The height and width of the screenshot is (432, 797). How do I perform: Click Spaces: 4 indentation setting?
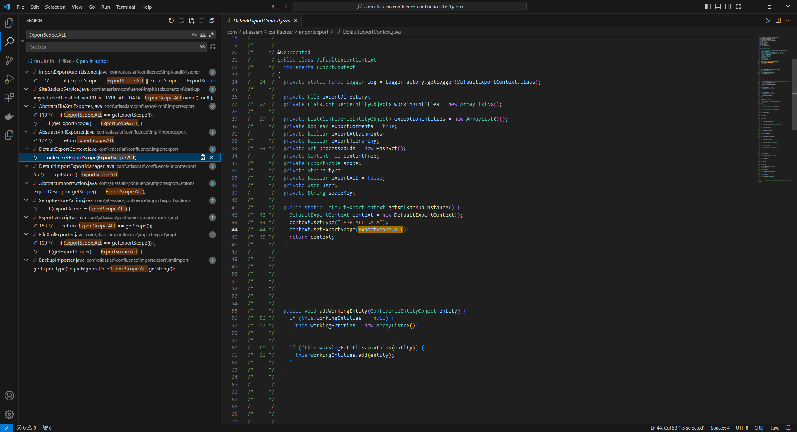coord(720,428)
